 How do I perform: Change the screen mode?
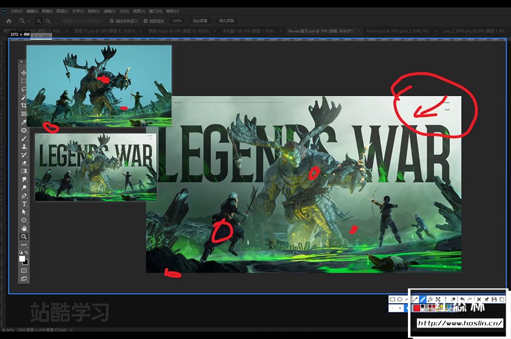24,279
